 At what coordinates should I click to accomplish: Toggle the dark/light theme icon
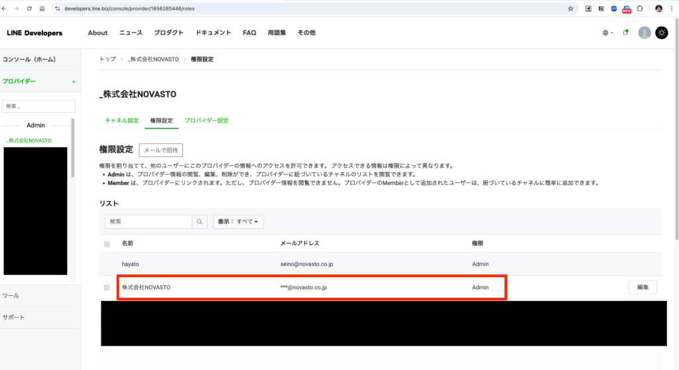tap(661, 32)
